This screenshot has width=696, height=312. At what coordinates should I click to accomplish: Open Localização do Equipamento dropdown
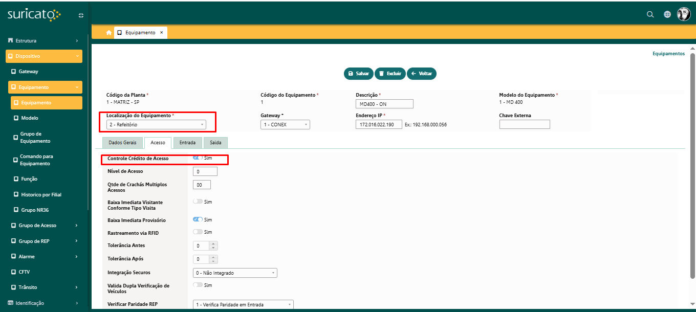pos(157,124)
